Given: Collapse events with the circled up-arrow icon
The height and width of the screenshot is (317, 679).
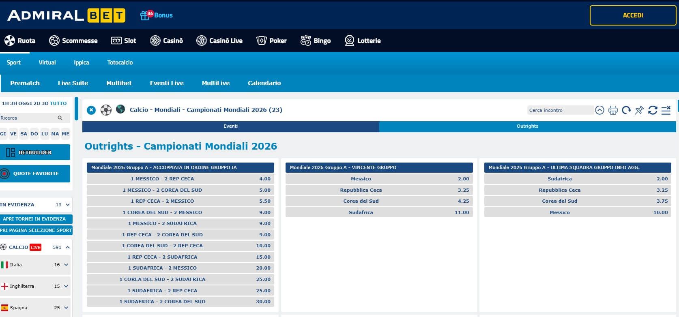Looking at the screenshot, I should [599, 110].
